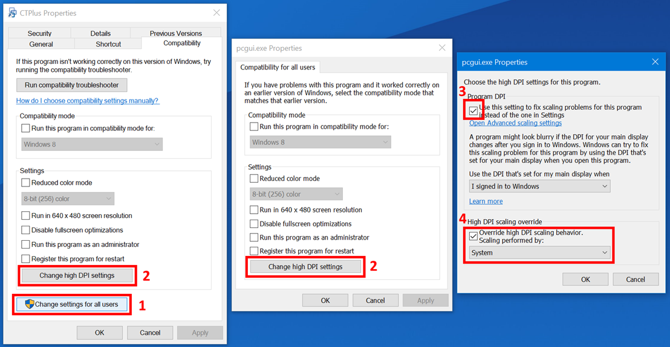The width and height of the screenshot is (670, 347).
Task: Close the CTPlus Properties dialog
Action: [x=216, y=13]
